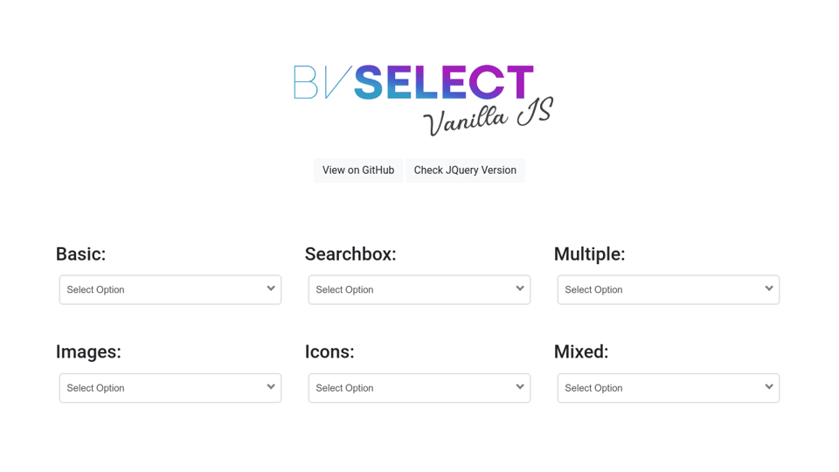
Task: Click the Multiple: heading
Action: click(589, 254)
